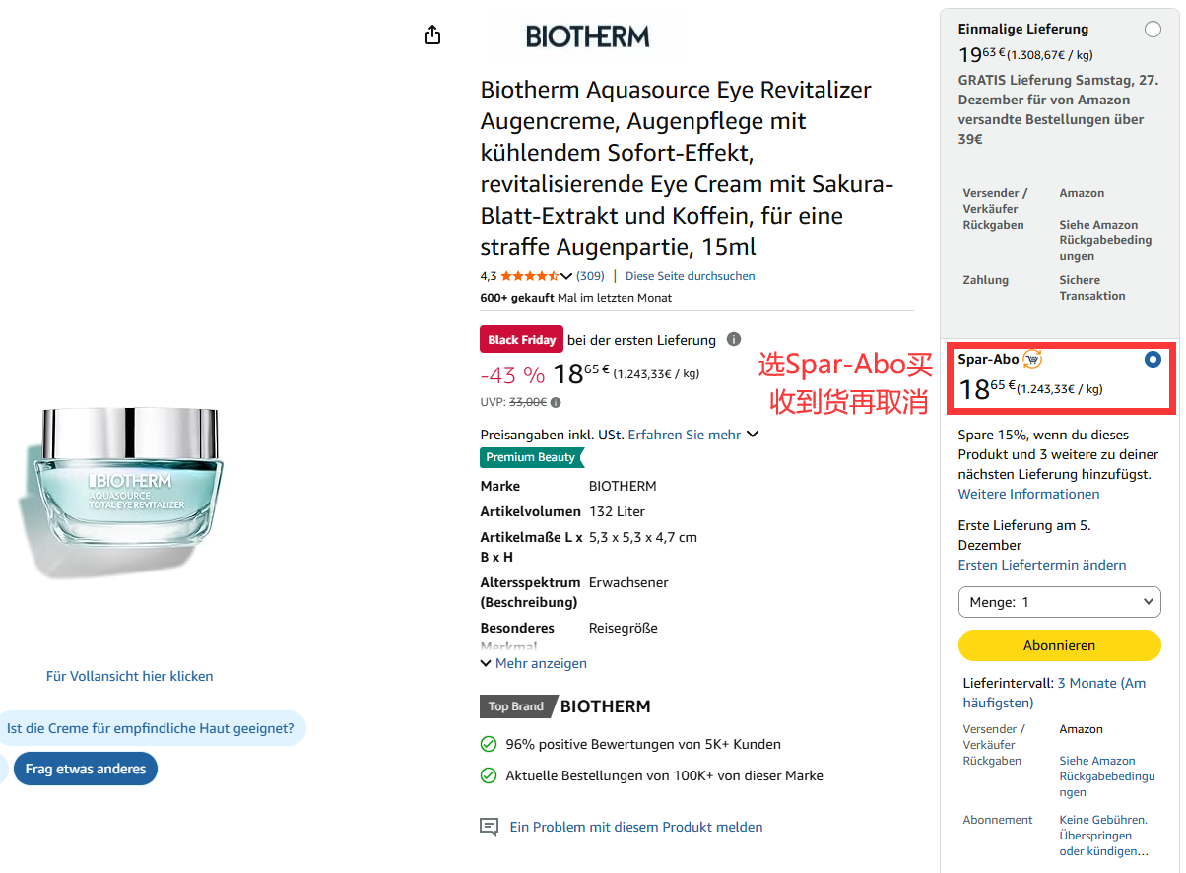Select the Spar-Abo radio button
Image resolution: width=1186 pixels, height=873 pixels.
point(1153,360)
